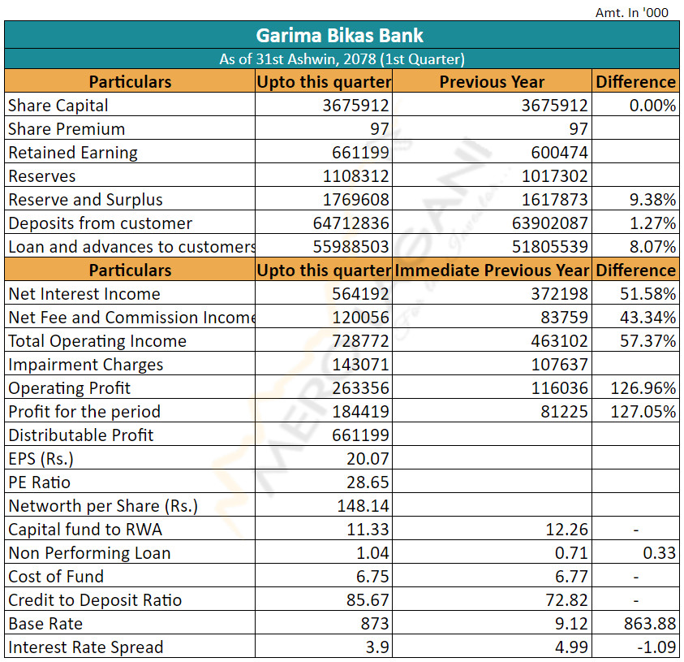Click the PE Ratio value 28.65
The image size is (684, 662).
click(368, 482)
